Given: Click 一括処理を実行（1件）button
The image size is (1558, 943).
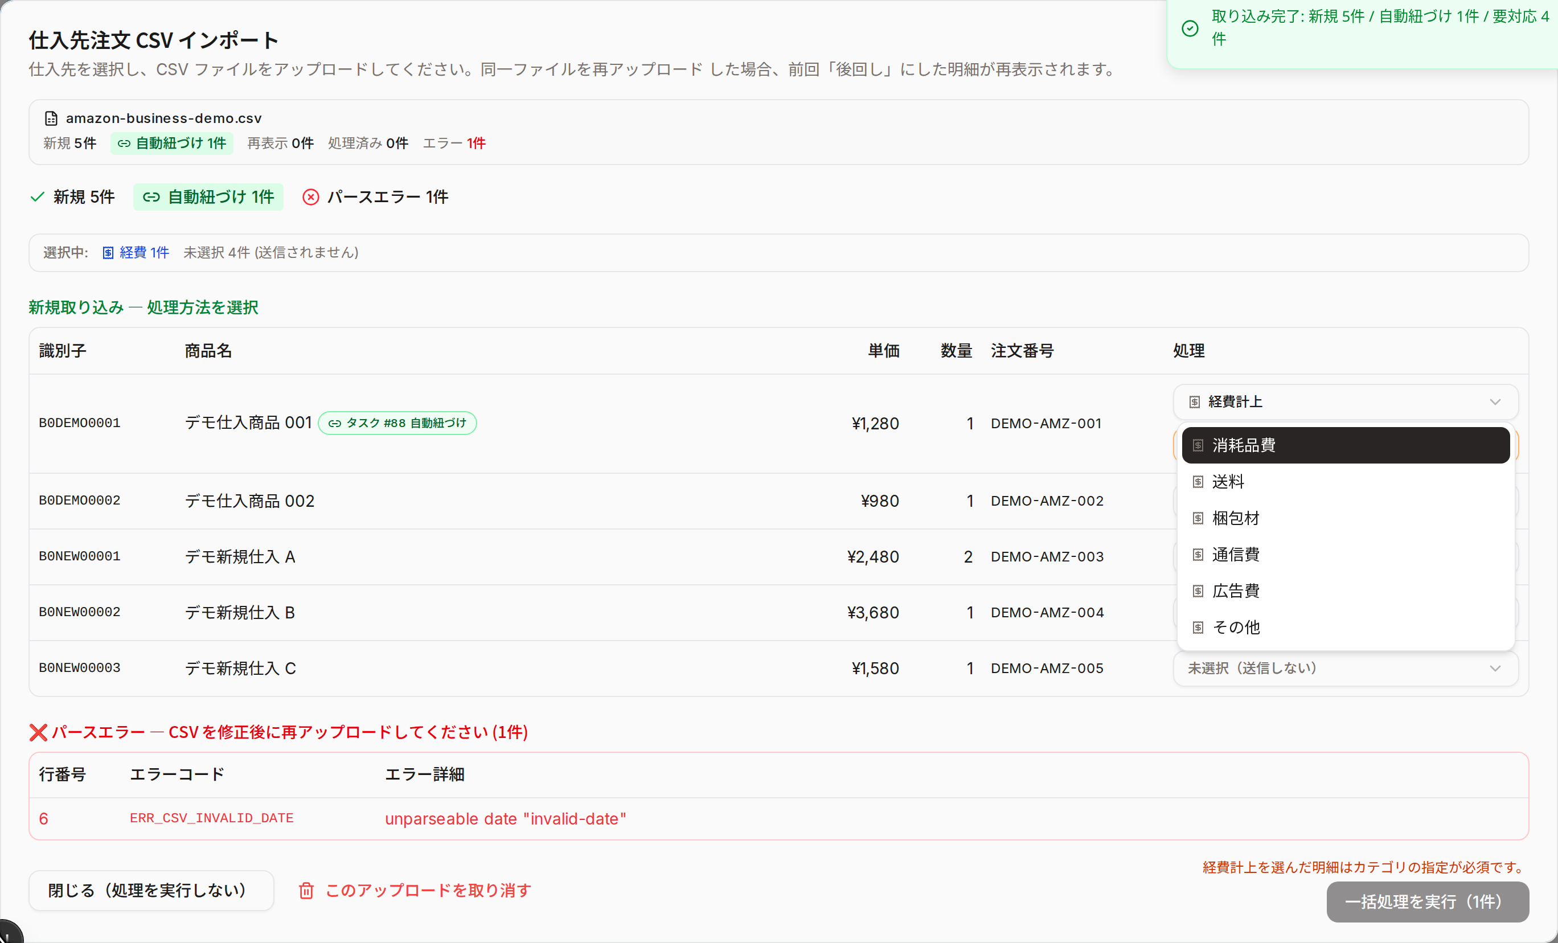Looking at the screenshot, I should pyautogui.click(x=1427, y=902).
